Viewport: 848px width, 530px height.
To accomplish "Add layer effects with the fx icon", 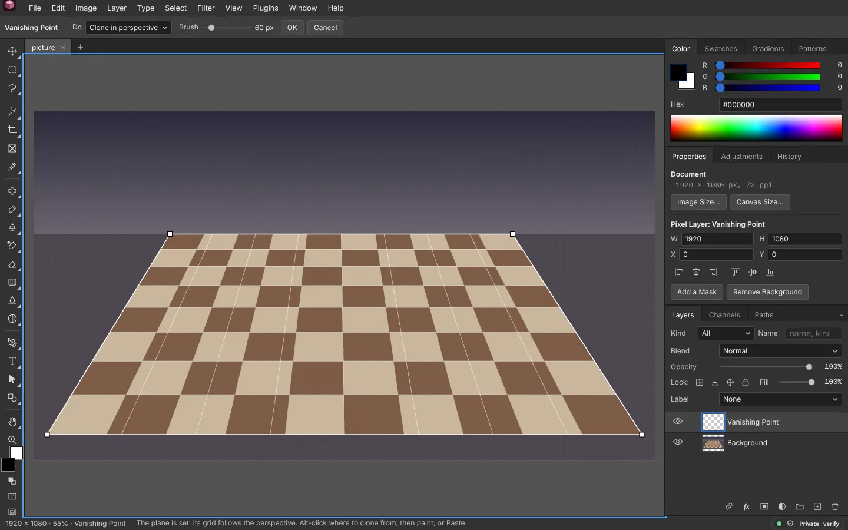I will click(747, 506).
